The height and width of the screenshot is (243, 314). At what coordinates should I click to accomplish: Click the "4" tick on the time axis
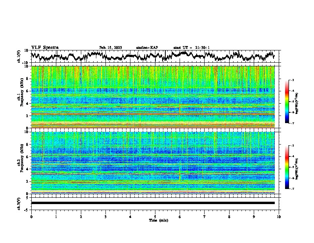pyautogui.click(x=130, y=217)
